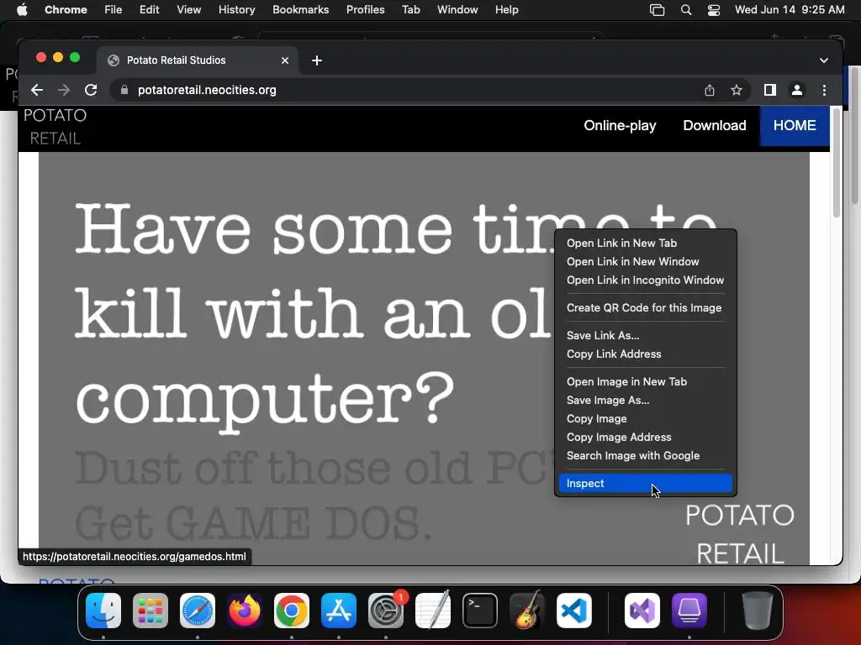Screen dimensions: 861x645
Task: Open Control Center in menu bar
Action: coord(714,10)
